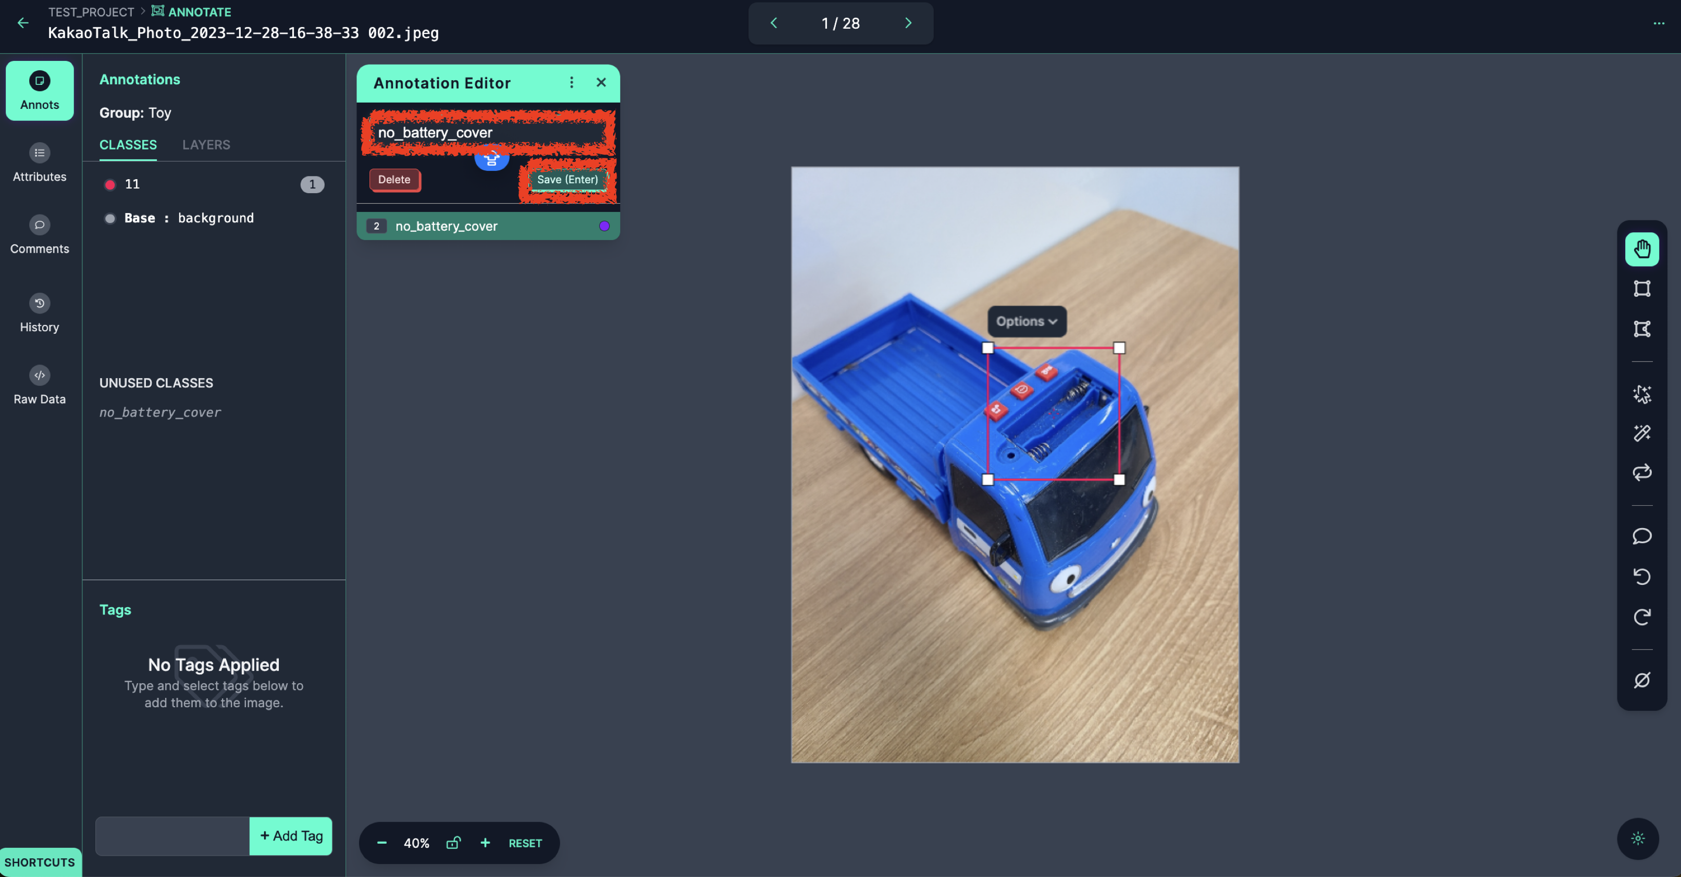Click the bottom-right handle of the bounding box

(1119, 480)
